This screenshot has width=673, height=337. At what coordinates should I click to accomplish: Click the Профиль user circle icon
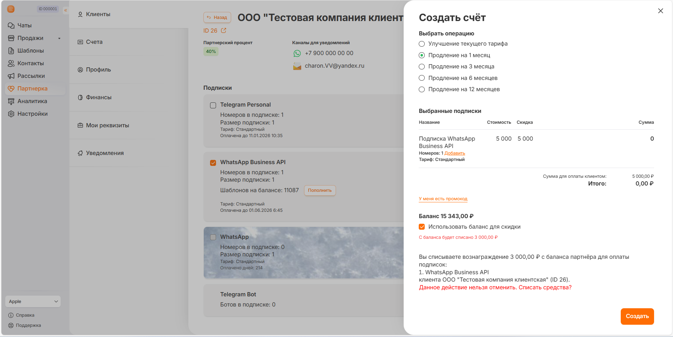tap(80, 70)
